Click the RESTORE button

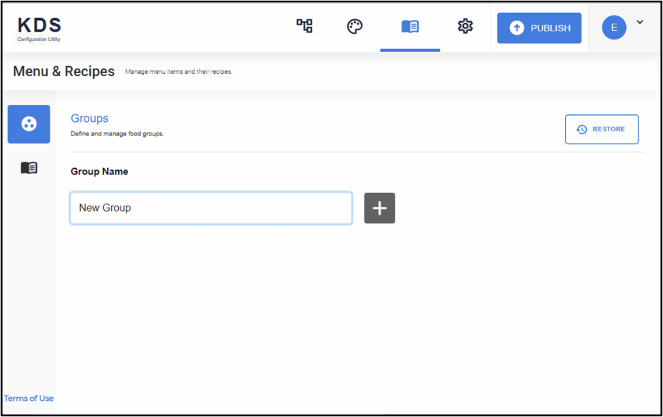[x=602, y=129]
